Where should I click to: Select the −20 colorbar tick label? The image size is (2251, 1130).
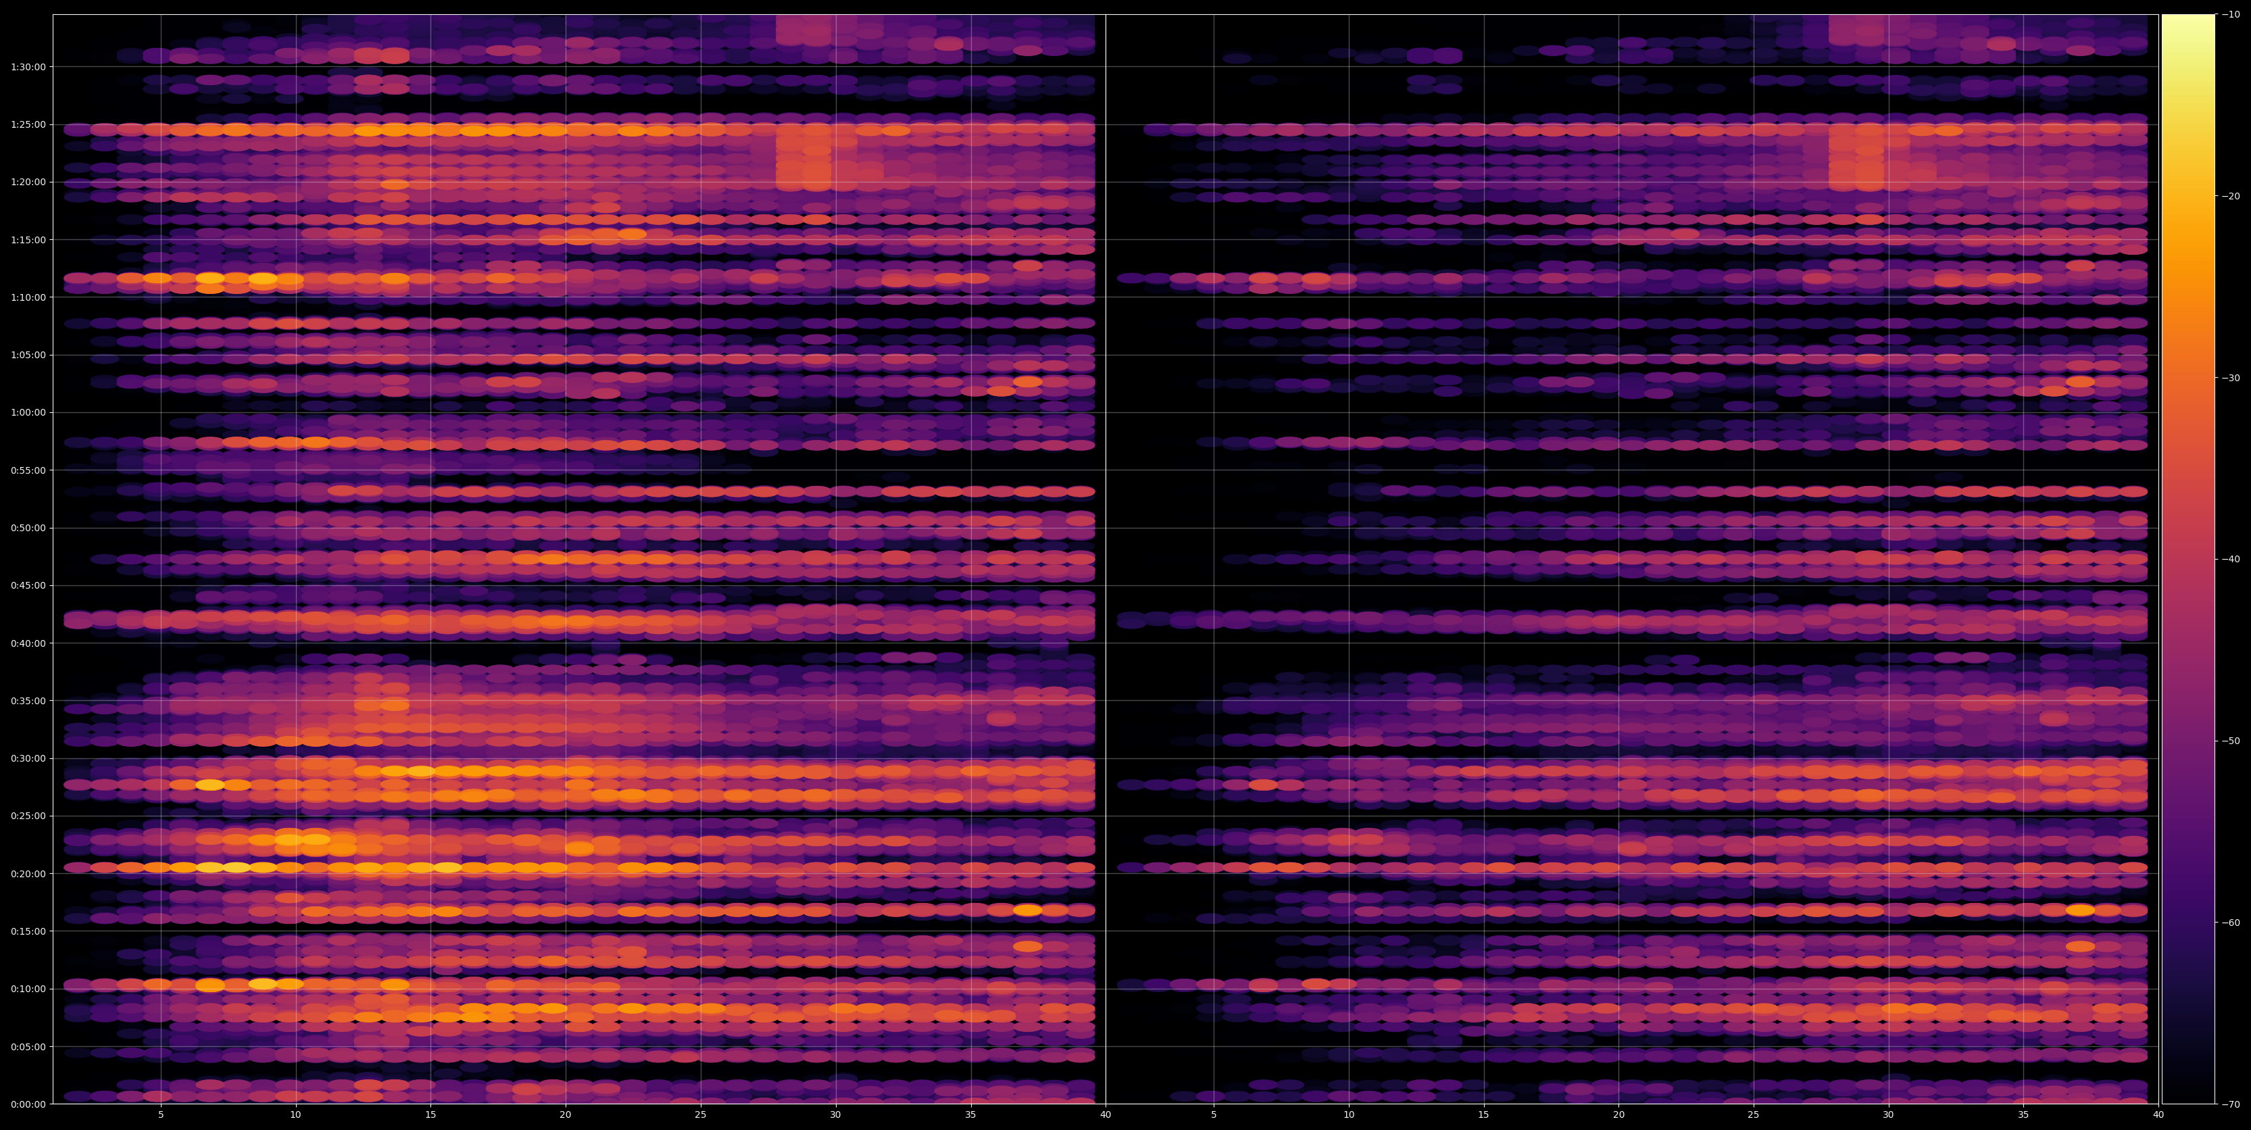click(x=2231, y=196)
